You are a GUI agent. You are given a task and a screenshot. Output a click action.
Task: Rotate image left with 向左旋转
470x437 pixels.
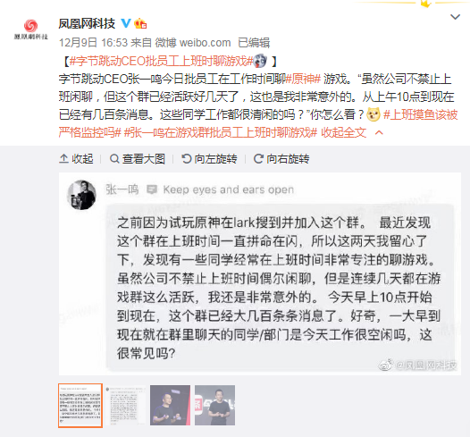pos(209,158)
